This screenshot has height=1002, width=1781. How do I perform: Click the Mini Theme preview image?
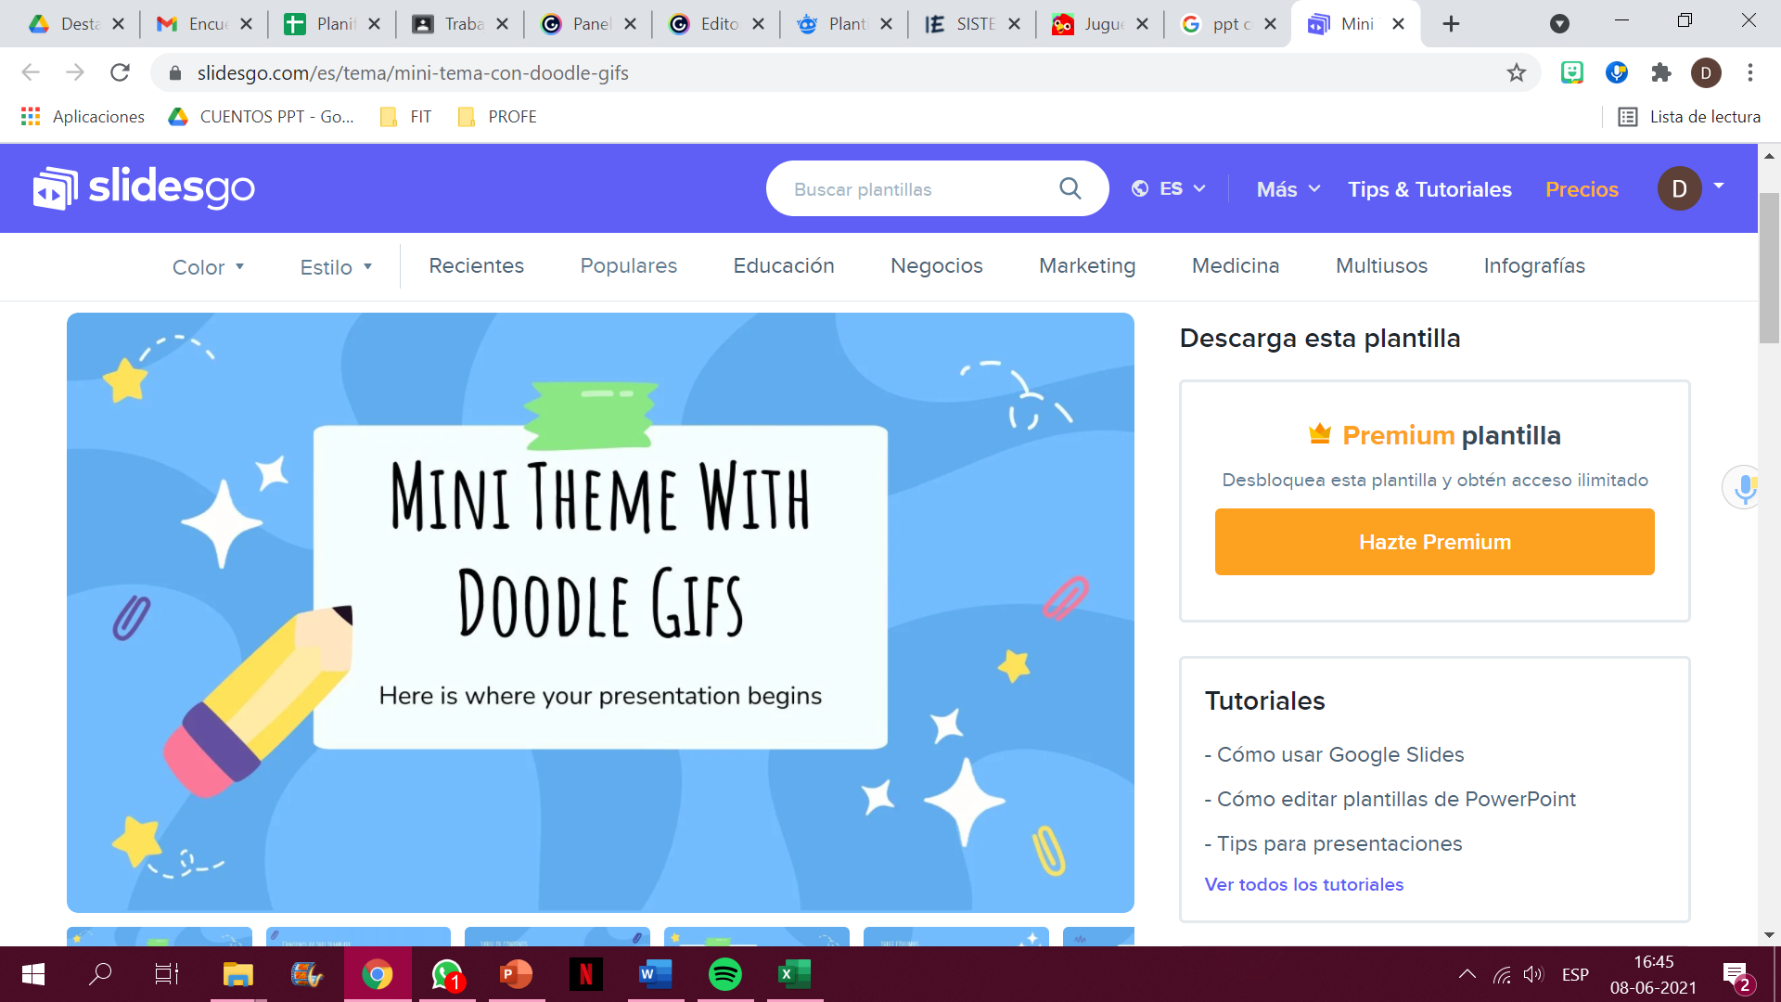600,612
